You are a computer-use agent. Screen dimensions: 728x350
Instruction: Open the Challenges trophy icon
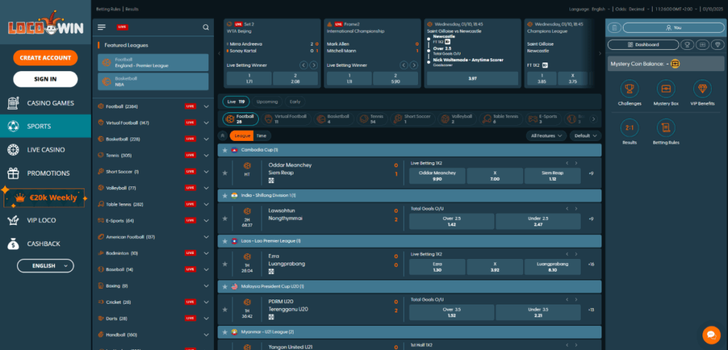pyautogui.click(x=628, y=90)
